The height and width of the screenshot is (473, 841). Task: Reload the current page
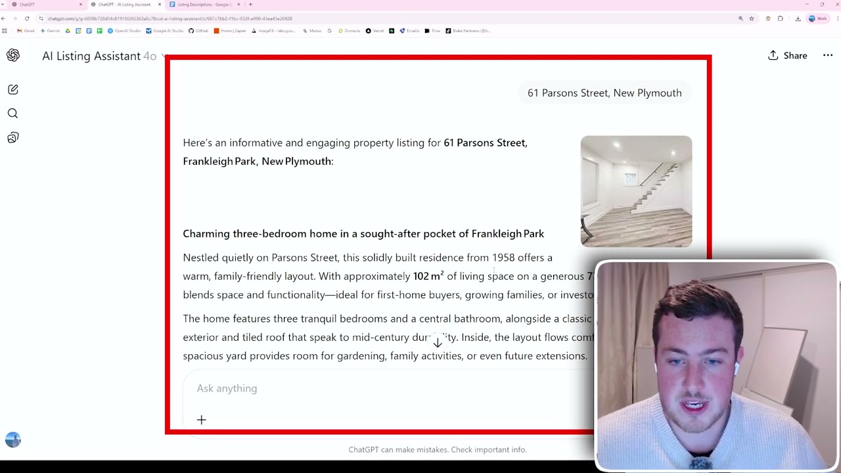(27, 18)
